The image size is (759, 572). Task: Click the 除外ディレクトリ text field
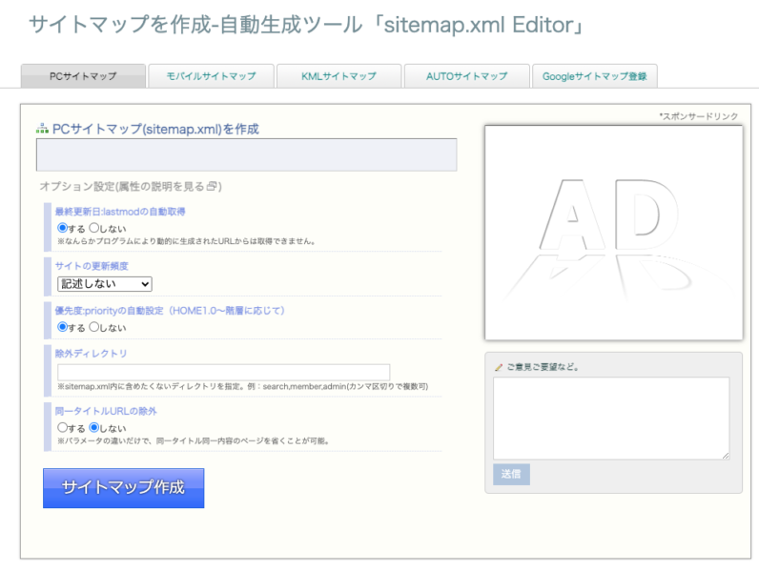(224, 372)
